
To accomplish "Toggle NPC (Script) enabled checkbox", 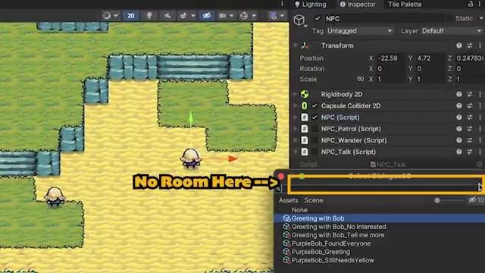I will click(x=314, y=118).
